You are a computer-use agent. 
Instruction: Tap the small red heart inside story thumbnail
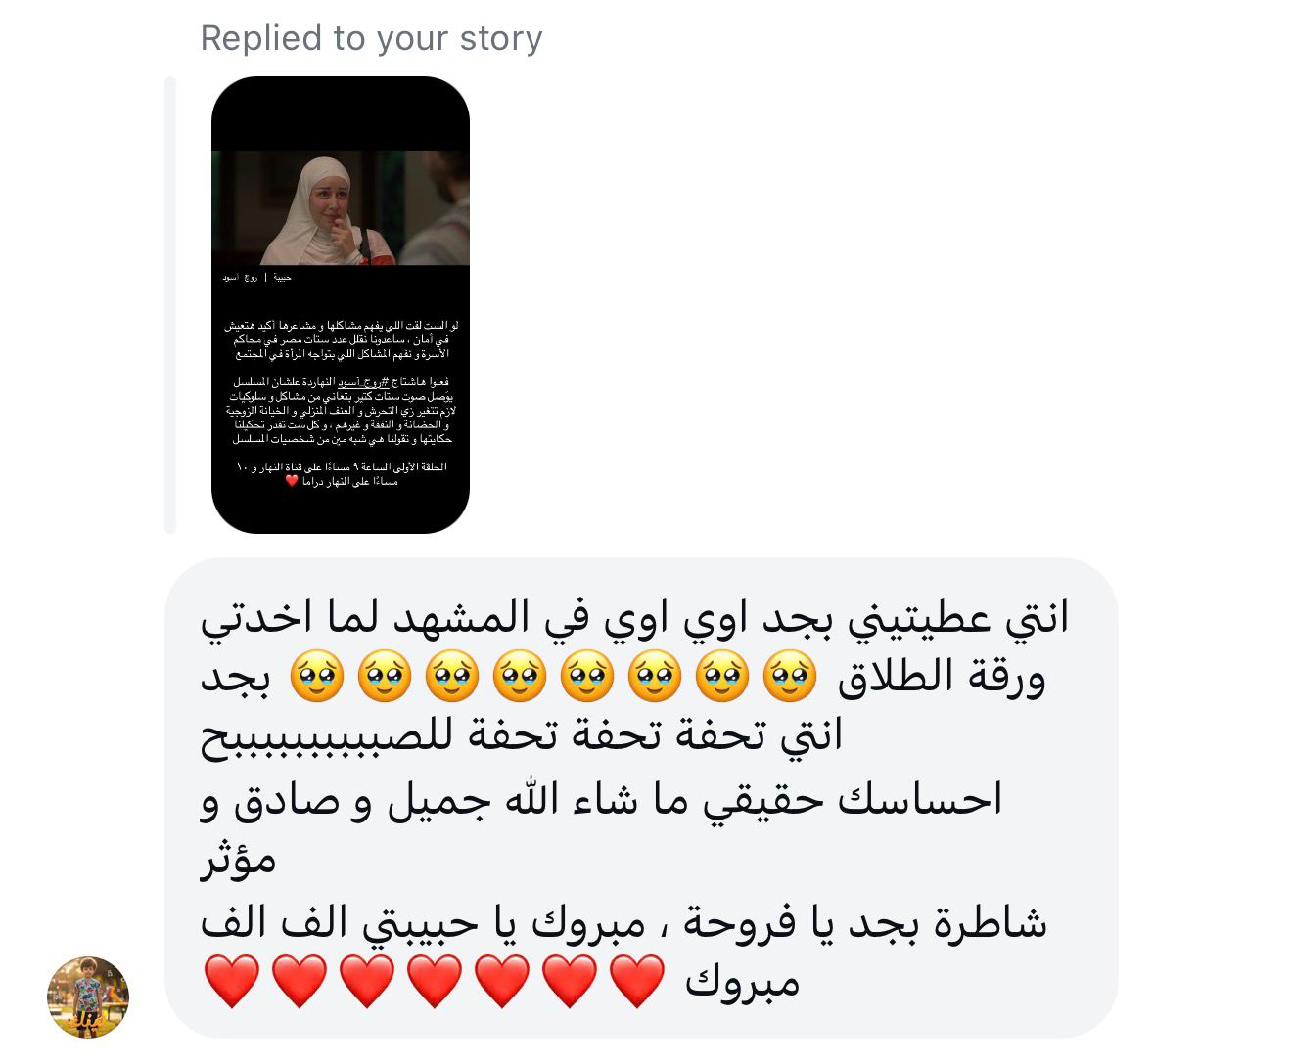(x=291, y=481)
